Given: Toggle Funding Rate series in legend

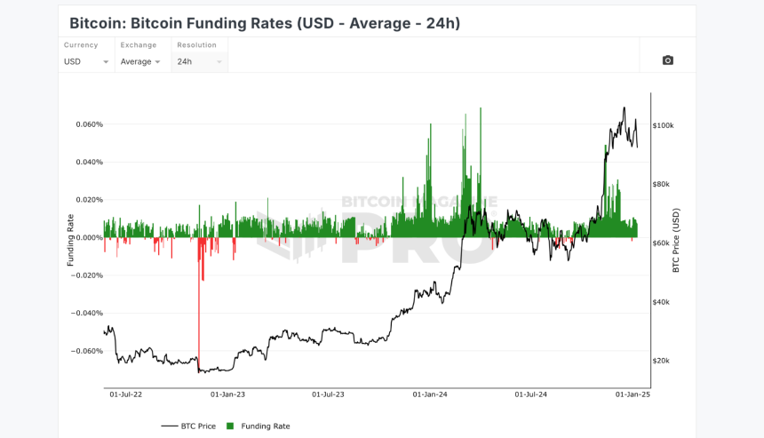Looking at the screenshot, I should (x=259, y=426).
